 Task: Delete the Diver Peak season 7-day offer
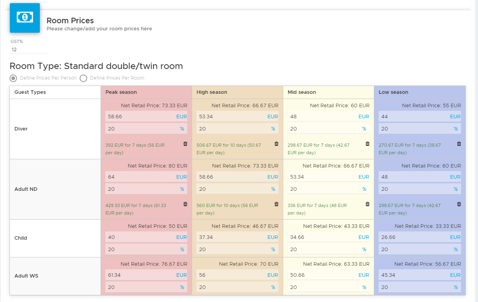coord(185,144)
